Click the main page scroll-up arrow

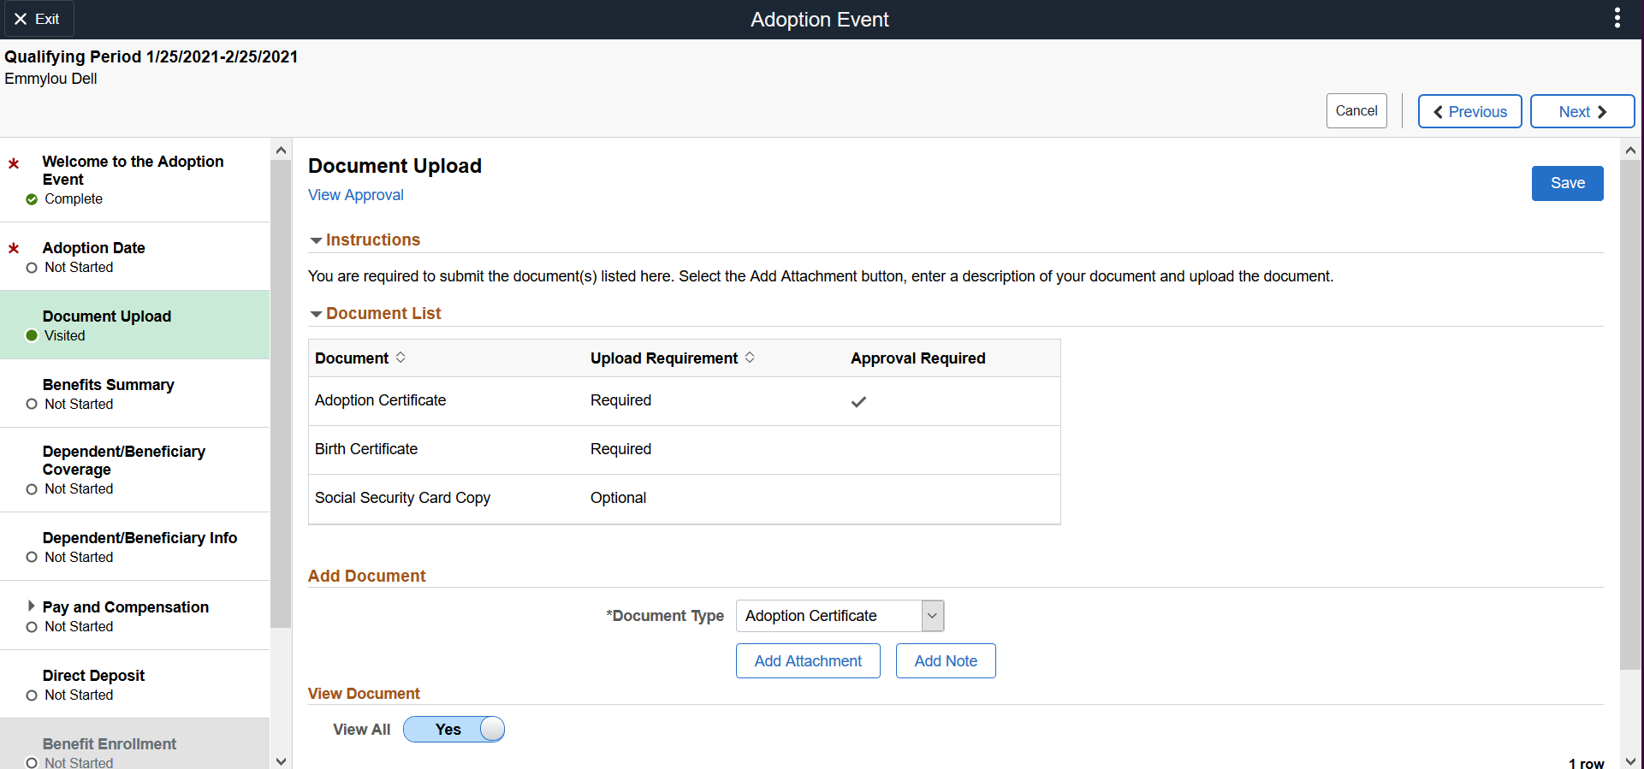(x=1630, y=151)
